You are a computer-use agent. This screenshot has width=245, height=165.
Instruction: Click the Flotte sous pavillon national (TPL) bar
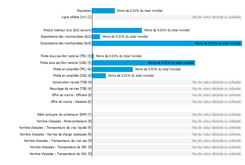pos(93,56)
